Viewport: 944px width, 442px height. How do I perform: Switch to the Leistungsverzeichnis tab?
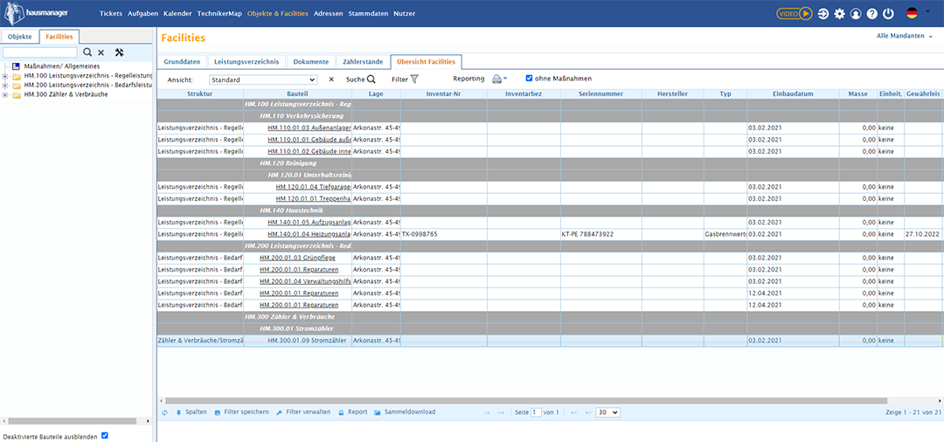(246, 61)
